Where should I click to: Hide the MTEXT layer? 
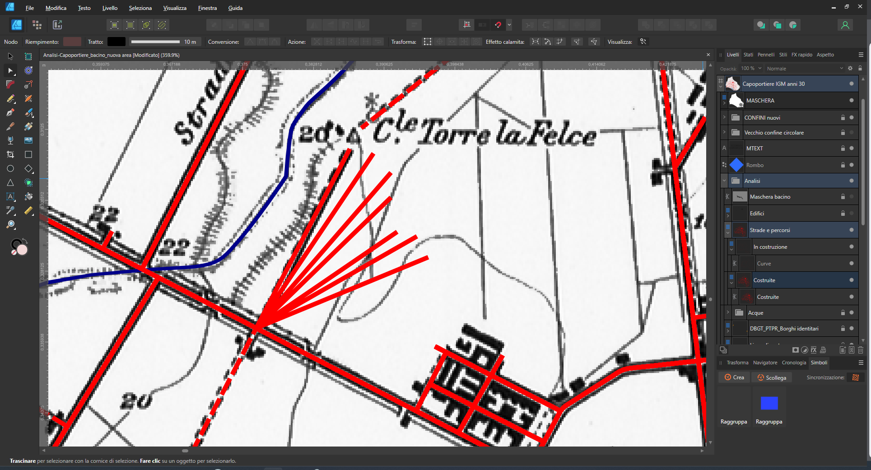coord(852,148)
